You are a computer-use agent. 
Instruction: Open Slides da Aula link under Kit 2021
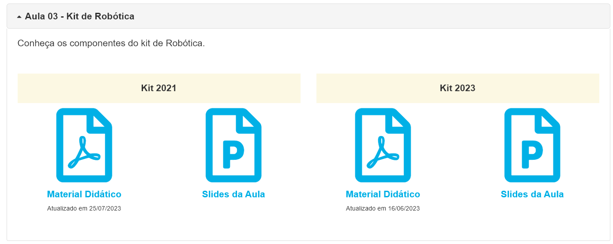233,194
